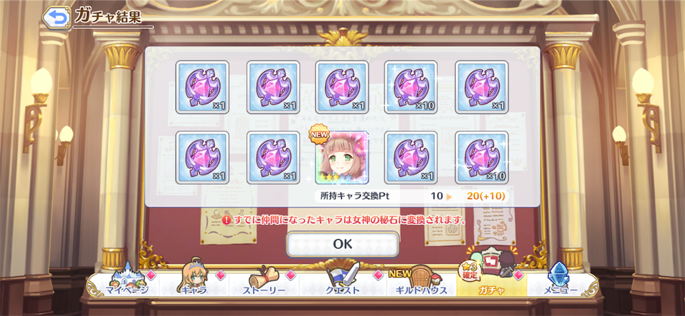Tap the third stone in the top row
The height and width of the screenshot is (316, 685).
click(x=342, y=88)
